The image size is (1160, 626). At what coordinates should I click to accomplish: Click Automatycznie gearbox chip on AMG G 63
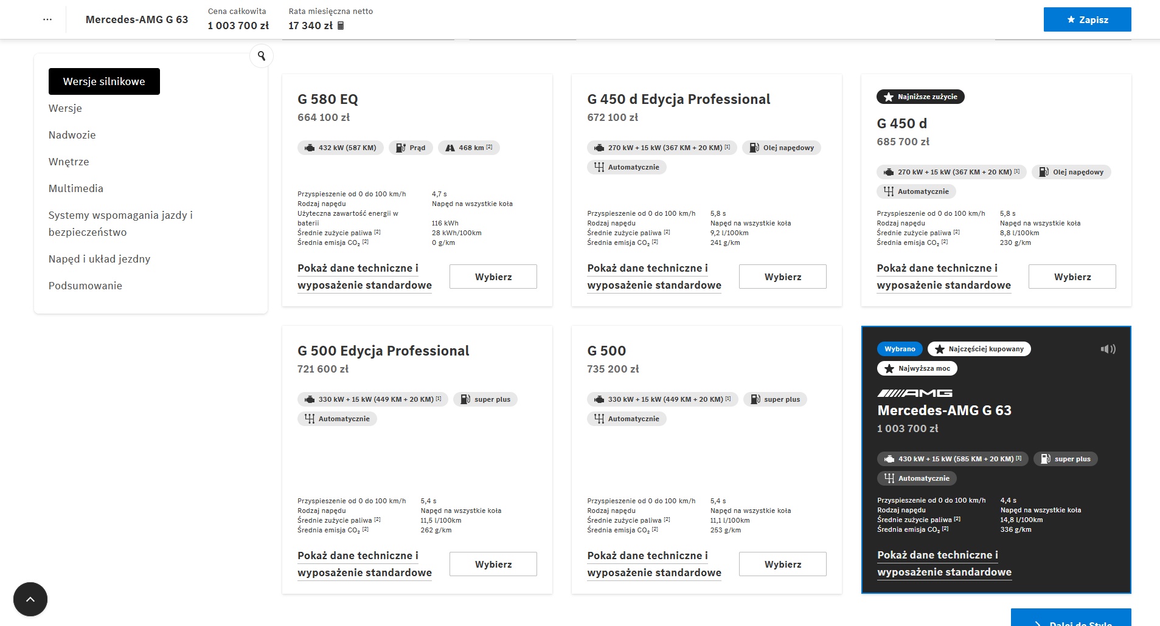917,478
